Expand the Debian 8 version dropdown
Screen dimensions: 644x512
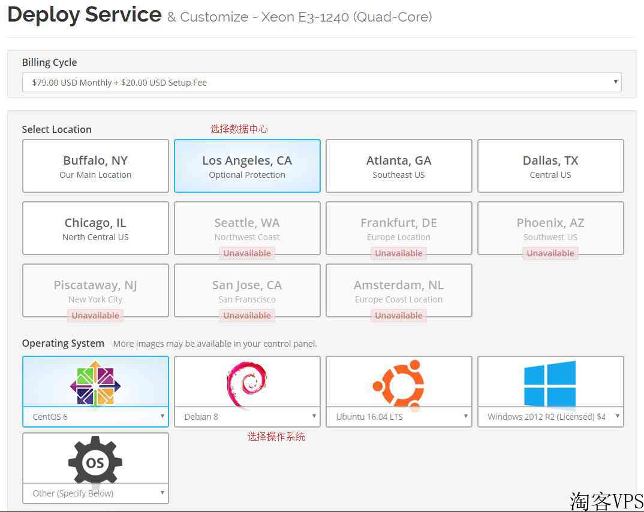click(x=247, y=417)
